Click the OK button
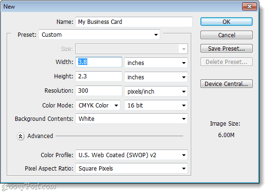The height and width of the screenshot is (193, 269). coord(226,21)
